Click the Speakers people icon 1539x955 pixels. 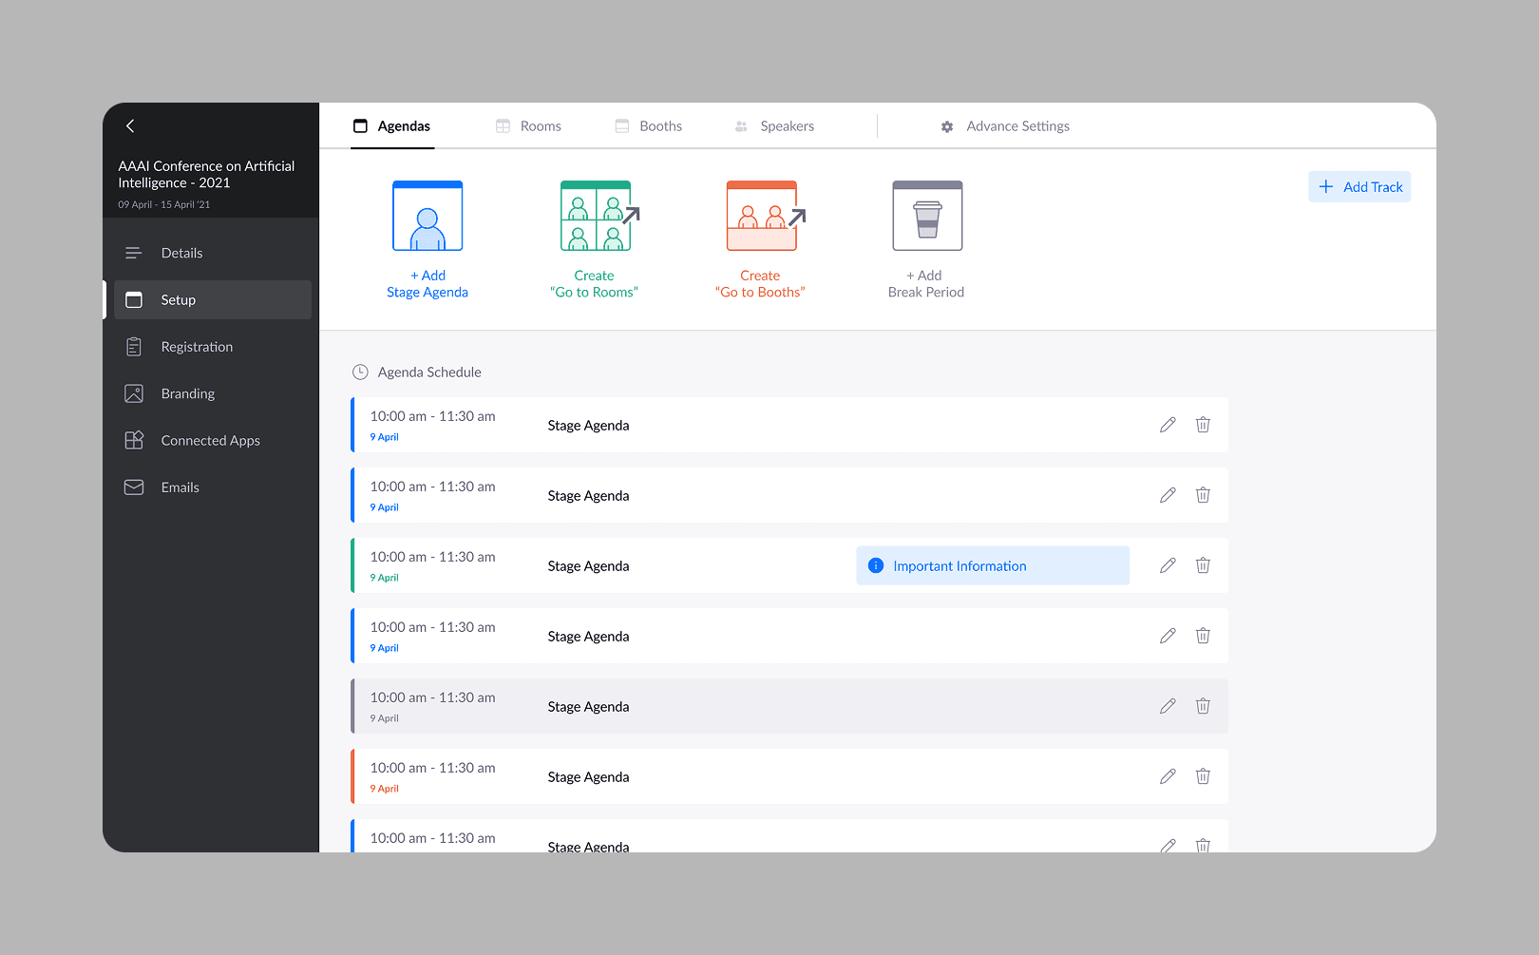point(740,124)
